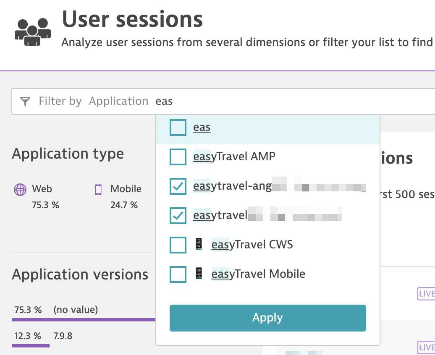Click the Application filter label
The height and width of the screenshot is (355, 435).
(118, 101)
